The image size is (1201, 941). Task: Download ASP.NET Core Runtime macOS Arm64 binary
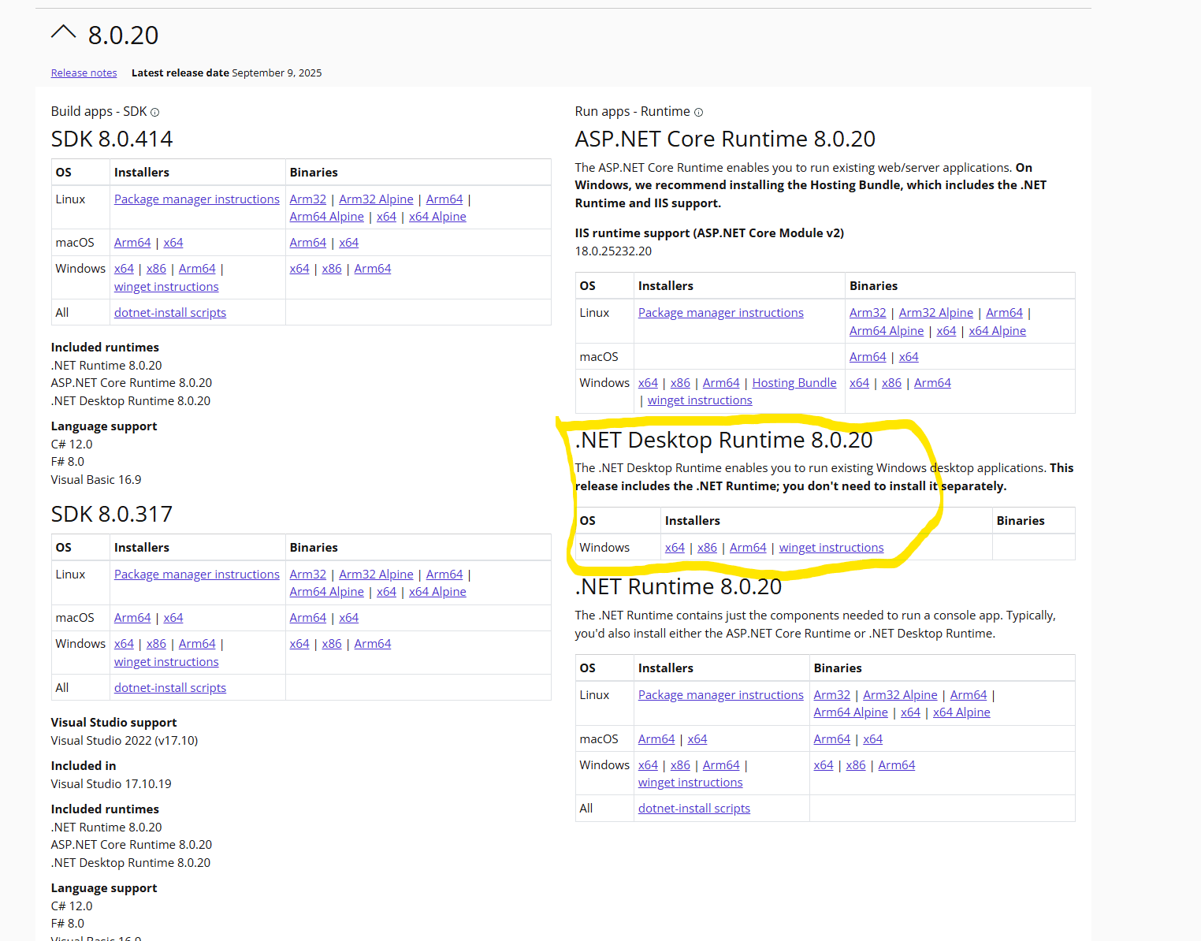point(868,357)
